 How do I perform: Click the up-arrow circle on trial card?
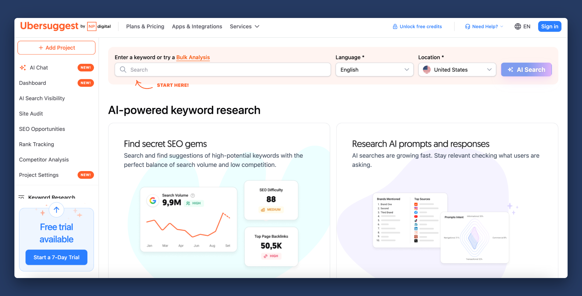[x=56, y=210]
